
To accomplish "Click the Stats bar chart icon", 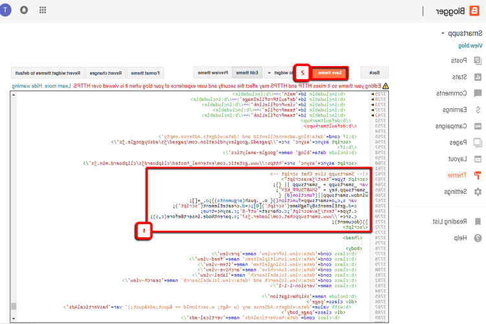I will (x=478, y=77).
